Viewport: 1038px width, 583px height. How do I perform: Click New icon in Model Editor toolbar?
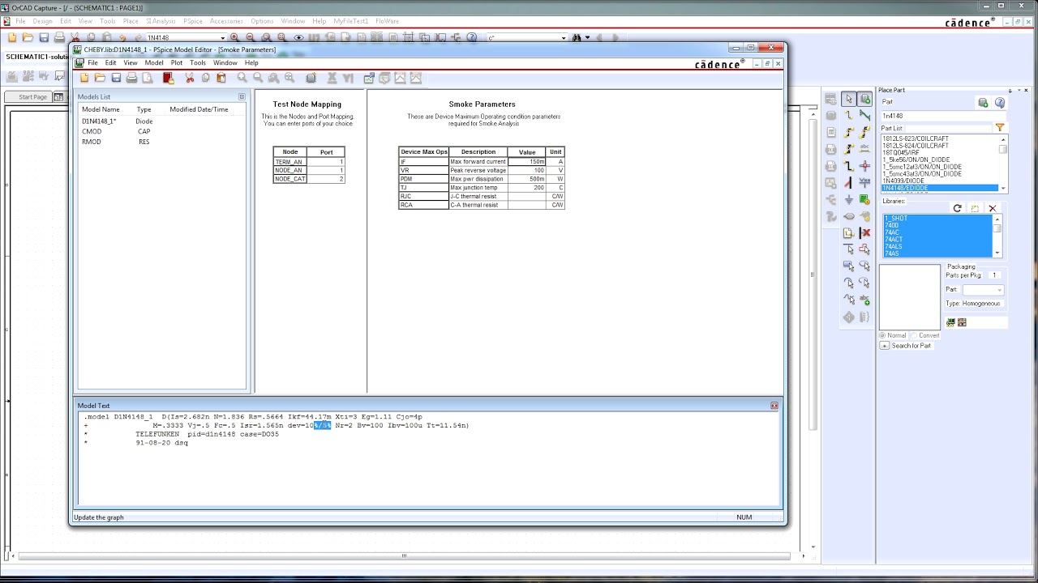point(84,78)
